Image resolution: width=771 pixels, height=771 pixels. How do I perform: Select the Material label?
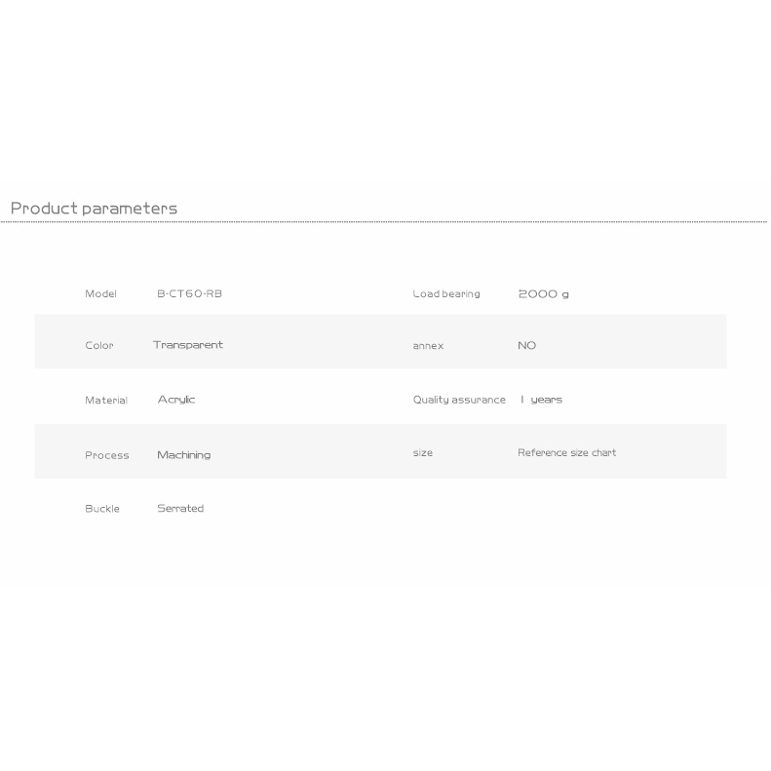point(106,400)
